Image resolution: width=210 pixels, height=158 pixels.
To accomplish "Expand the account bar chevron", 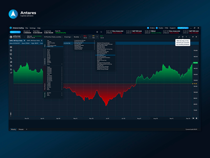I will click(x=101, y=32).
